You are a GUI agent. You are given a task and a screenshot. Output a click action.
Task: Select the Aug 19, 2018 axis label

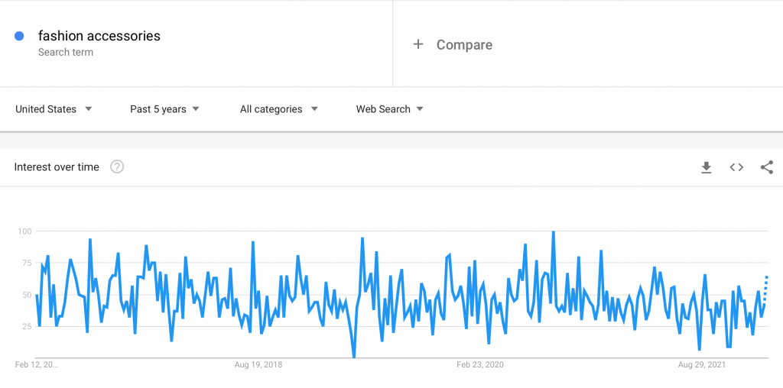[258, 364]
